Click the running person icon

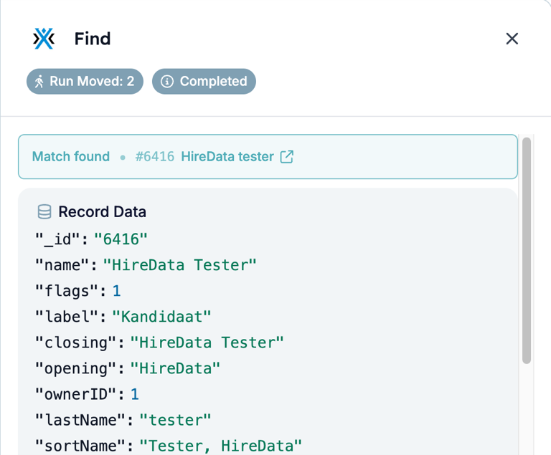click(39, 82)
